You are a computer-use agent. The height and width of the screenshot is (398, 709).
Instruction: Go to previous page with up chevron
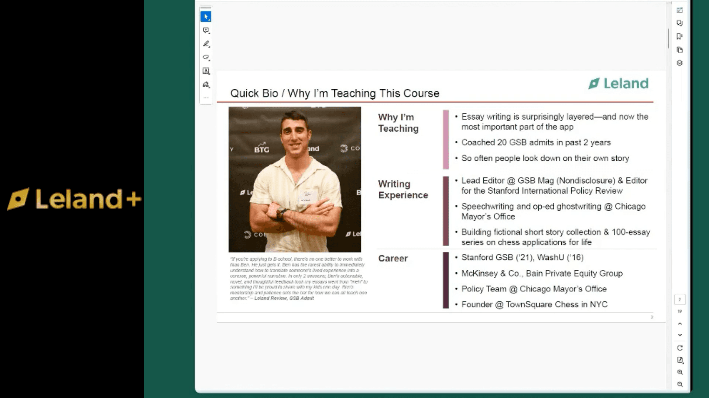680,324
